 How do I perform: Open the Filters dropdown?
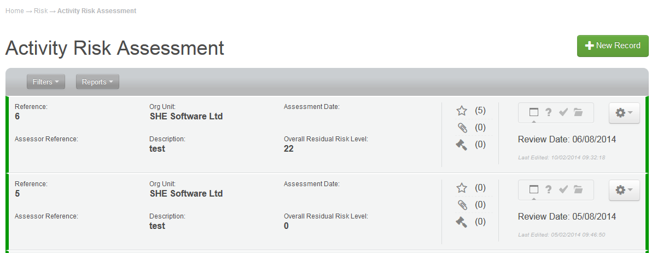pos(46,82)
